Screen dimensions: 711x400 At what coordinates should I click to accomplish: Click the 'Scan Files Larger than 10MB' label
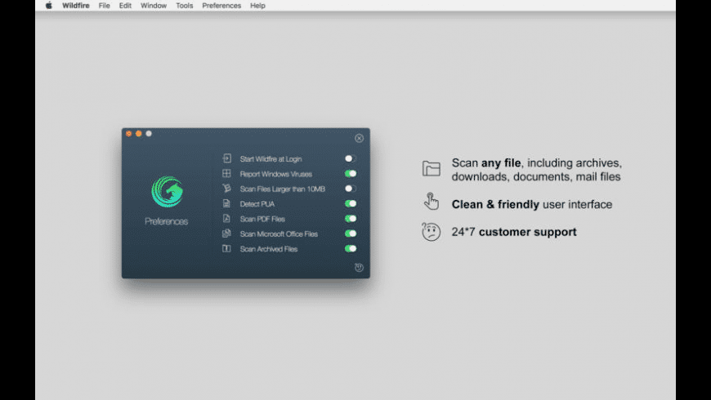[x=283, y=189]
